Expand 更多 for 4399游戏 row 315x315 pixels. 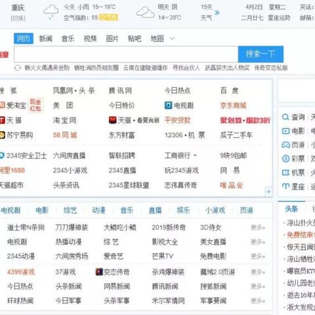258,272
